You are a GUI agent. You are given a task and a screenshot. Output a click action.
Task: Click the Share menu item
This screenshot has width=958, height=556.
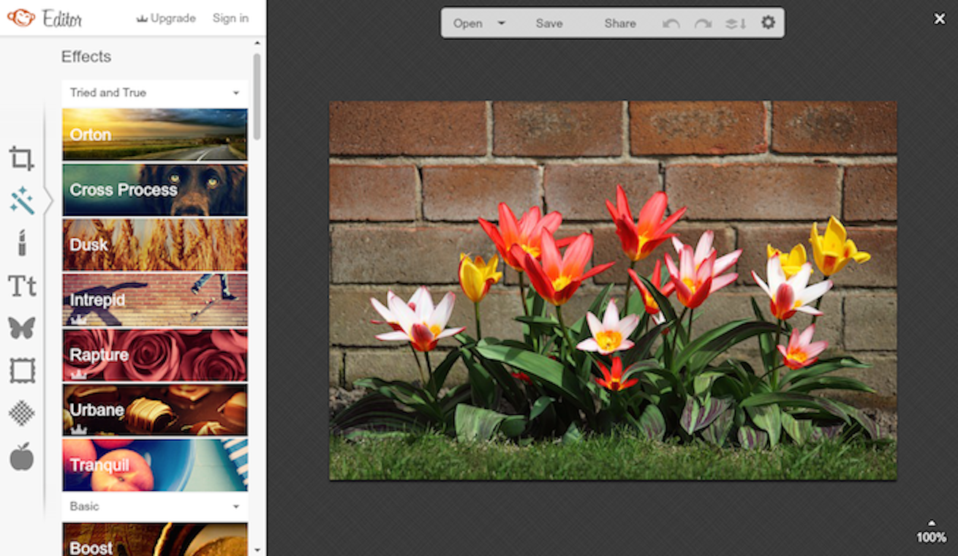point(619,23)
